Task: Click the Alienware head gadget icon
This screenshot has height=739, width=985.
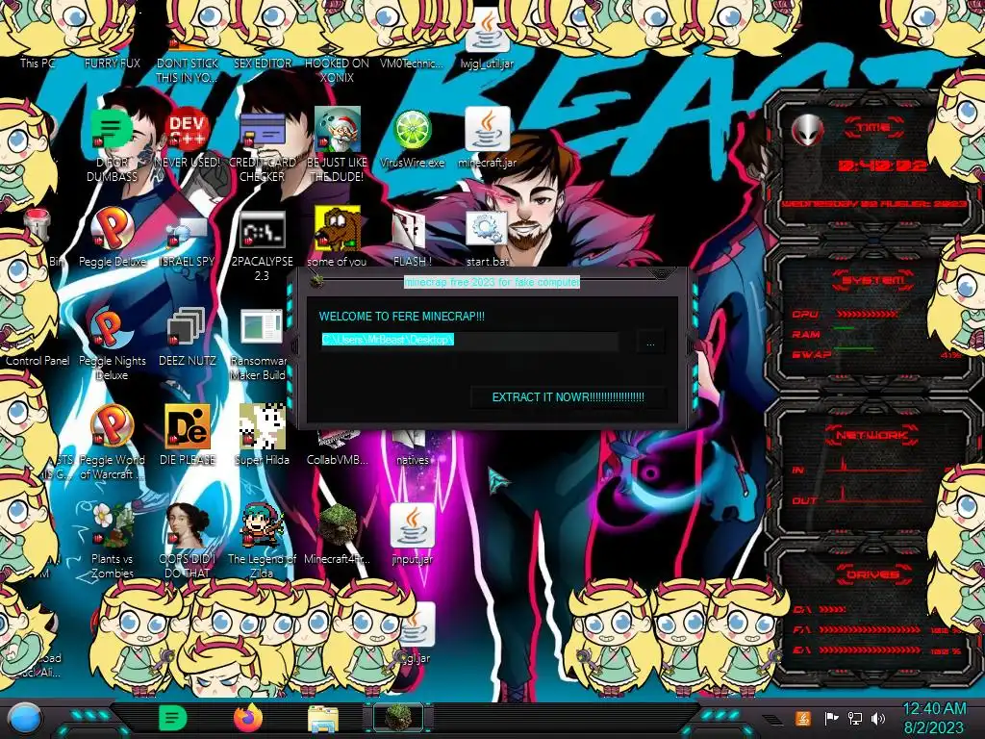Action: [808, 130]
